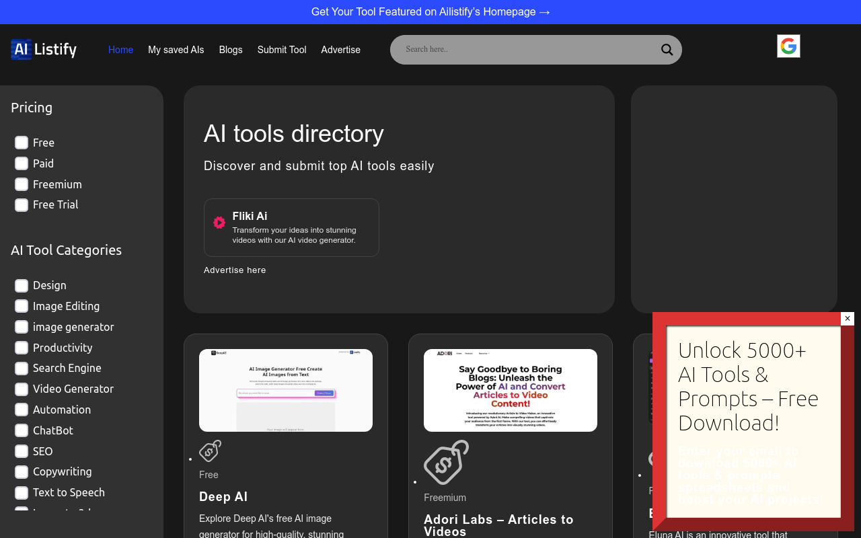Tick the Search Engine checkbox
This screenshot has height=538, width=861.
[x=22, y=369]
